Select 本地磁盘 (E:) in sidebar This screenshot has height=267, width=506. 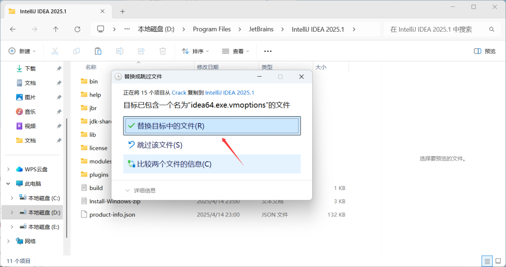[44, 226]
